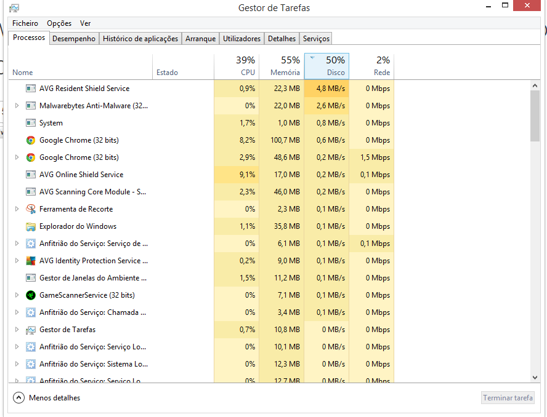The image size is (547, 417).
Task: Click the Gestor de Tarefas process icon
Action: [x=31, y=330]
